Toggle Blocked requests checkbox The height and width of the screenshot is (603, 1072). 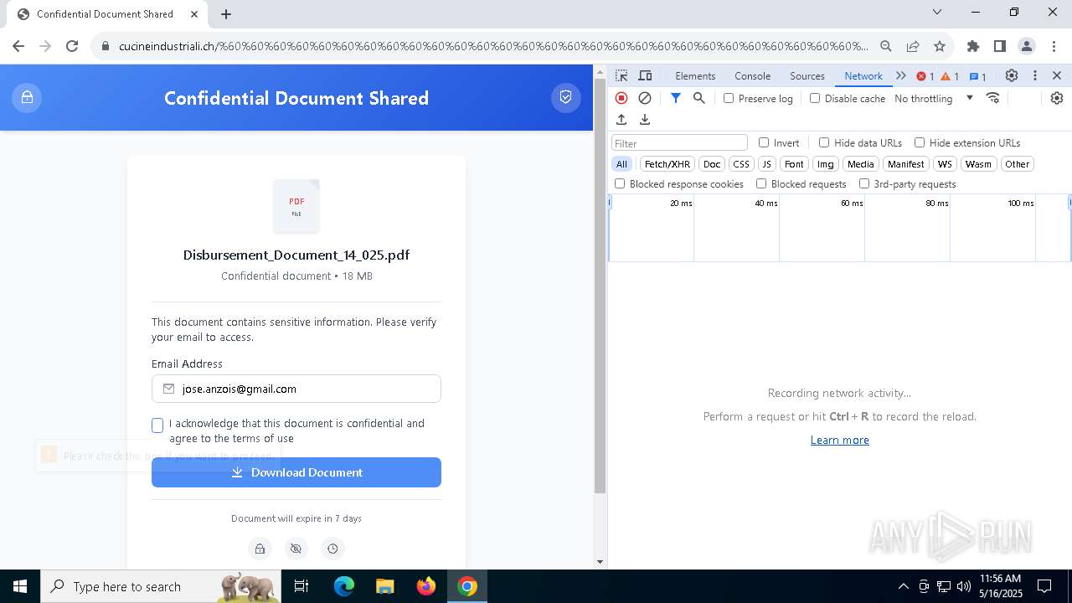(761, 183)
